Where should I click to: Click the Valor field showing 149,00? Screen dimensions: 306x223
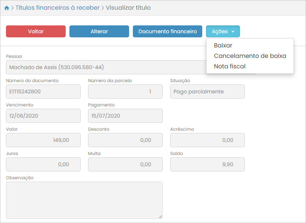[43, 140]
